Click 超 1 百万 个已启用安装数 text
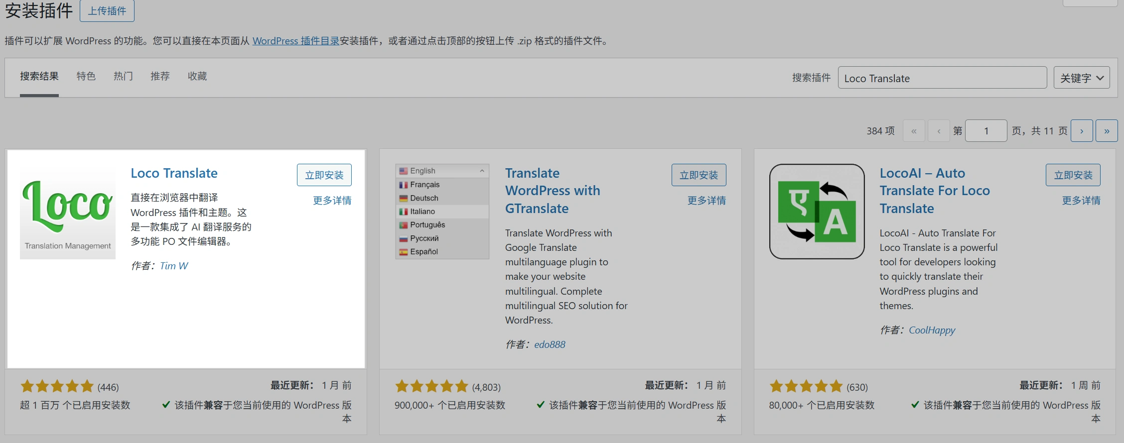 point(75,405)
